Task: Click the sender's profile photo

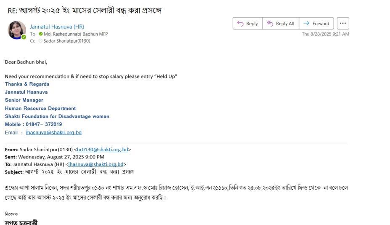Action: (17, 30)
